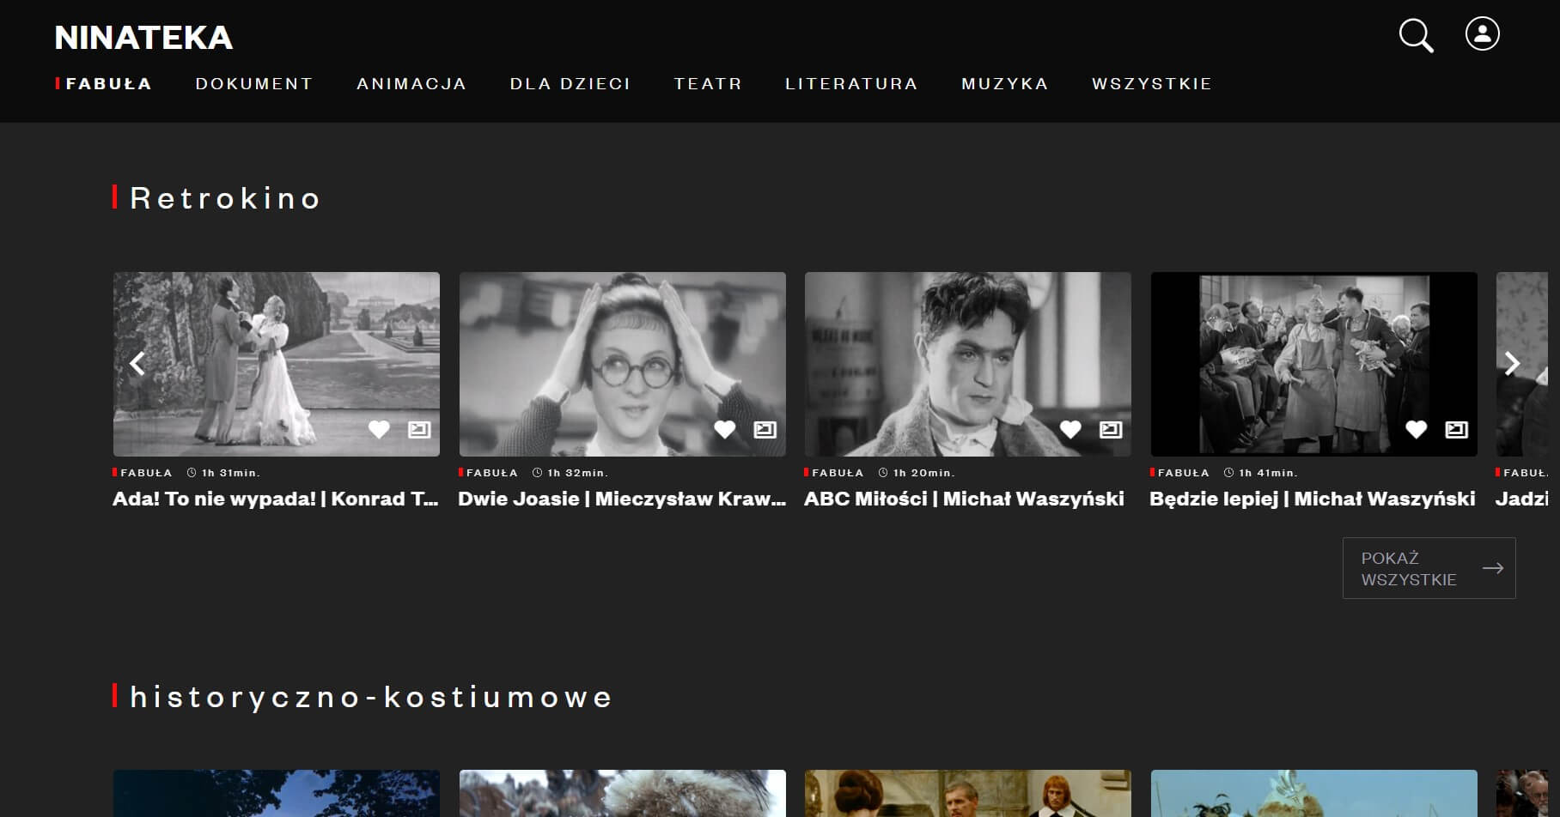This screenshot has width=1560, height=817.
Task: Open the Dwie Joasie film thumbnail
Action: click(623, 364)
